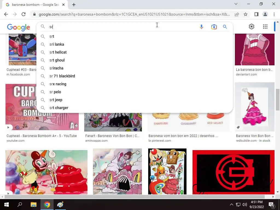
Task: Click the vertical scrollbar up arrow
Action: [278, 22]
